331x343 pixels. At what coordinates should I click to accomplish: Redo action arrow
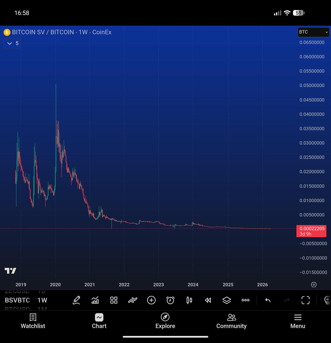pos(287,300)
